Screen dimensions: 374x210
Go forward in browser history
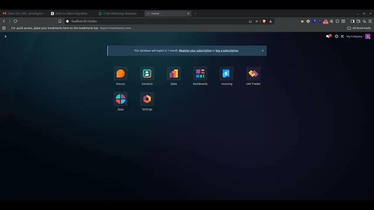point(10,21)
